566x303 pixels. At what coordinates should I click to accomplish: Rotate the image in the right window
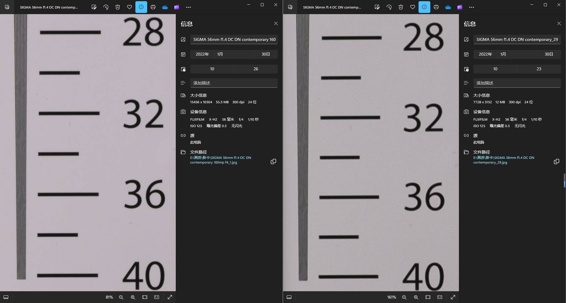[x=389, y=7]
